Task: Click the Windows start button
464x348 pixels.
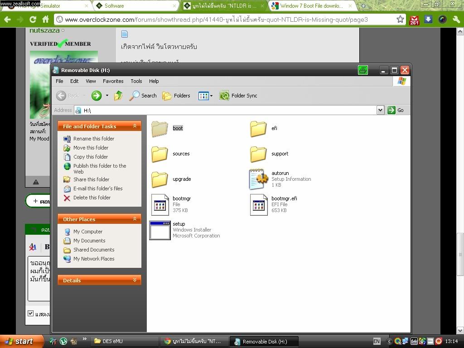Action: (19, 341)
